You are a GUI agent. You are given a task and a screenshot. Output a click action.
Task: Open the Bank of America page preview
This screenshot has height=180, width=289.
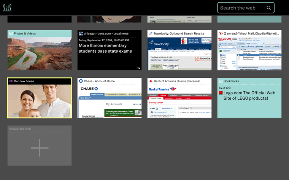[179, 101]
